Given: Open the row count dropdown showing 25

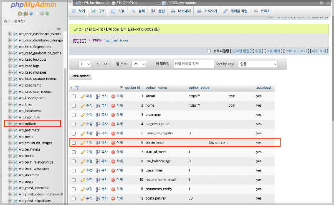Looking at the screenshot, I should pyautogui.click(x=139, y=64).
